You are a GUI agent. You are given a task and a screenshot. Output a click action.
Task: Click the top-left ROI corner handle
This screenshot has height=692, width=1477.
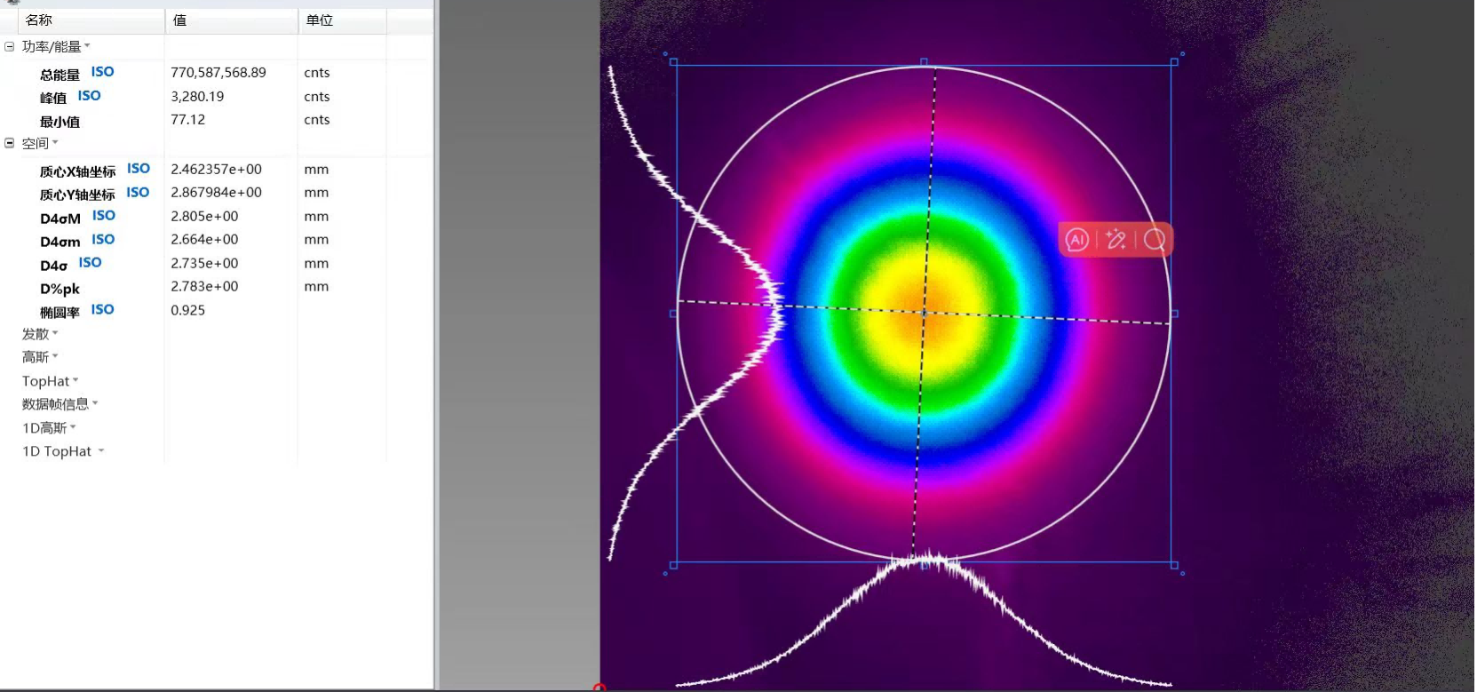(673, 62)
